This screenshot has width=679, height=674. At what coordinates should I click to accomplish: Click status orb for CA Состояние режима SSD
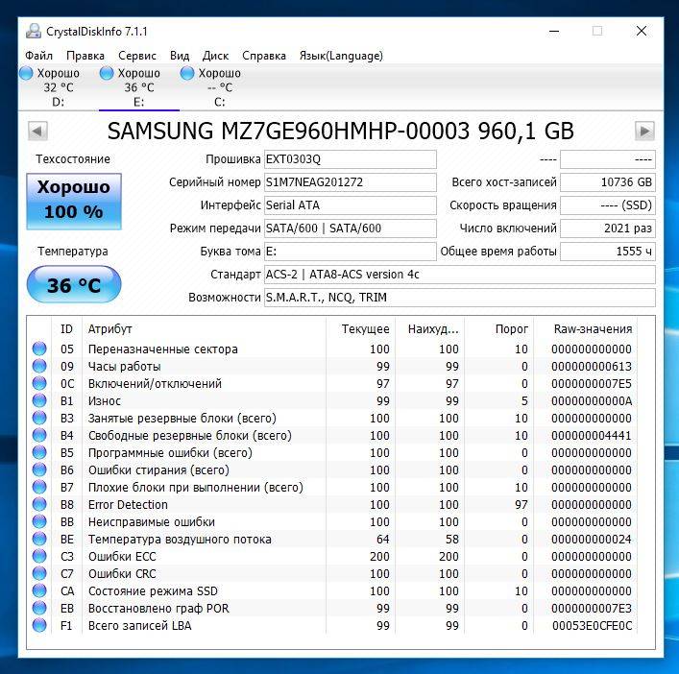39,590
